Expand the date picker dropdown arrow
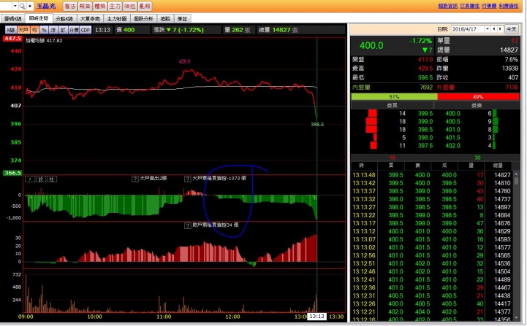Image resolution: width=527 pixels, height=326 pixels. coord(488,29)
